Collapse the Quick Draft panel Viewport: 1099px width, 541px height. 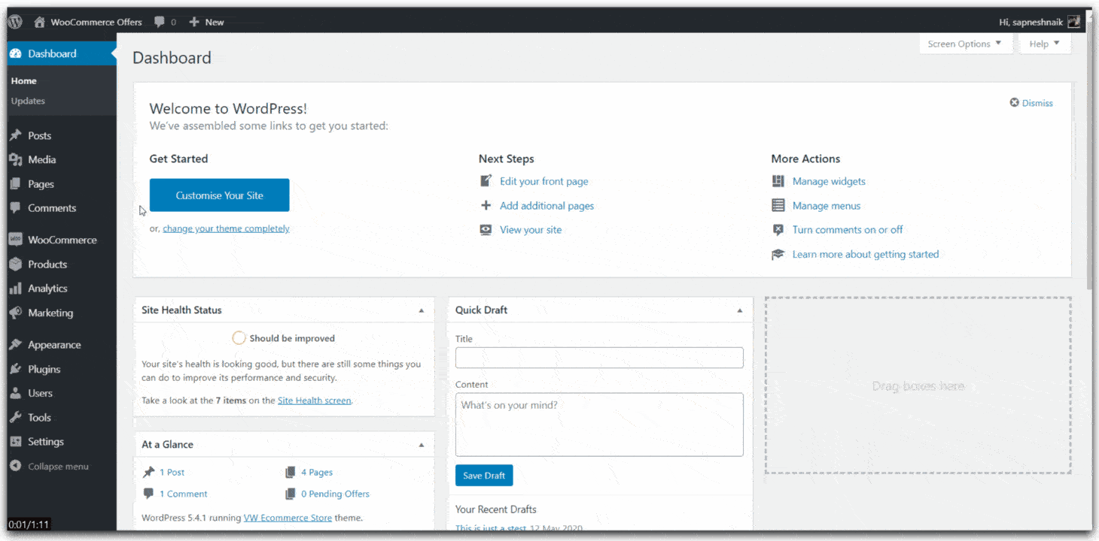739,310
